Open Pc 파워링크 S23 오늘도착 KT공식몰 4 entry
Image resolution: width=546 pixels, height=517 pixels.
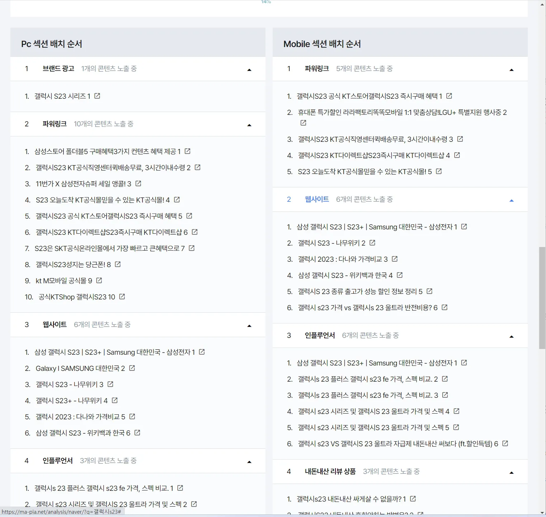coord(103,200)
